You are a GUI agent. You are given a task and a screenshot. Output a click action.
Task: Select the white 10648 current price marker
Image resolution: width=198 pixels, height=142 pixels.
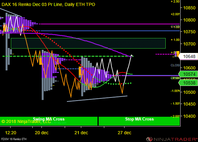pyautogui.click(x=188, y=56)
